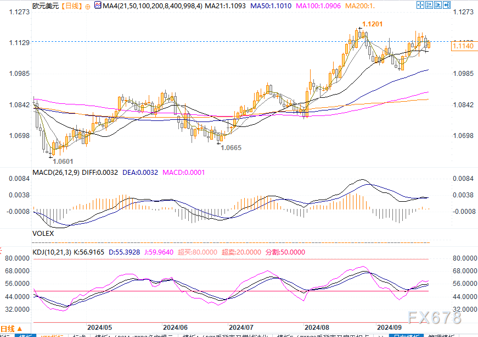Click the chart play-forward icon
The image size is (478, 337).
[x=438, y=5]
